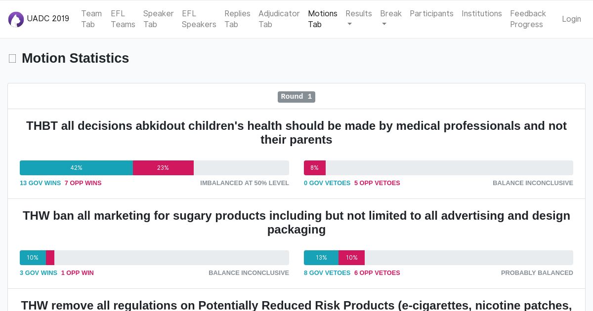This screenshot has height=311, width=593.
Task: Check Feedback Progress page
Action: point(528,19)
